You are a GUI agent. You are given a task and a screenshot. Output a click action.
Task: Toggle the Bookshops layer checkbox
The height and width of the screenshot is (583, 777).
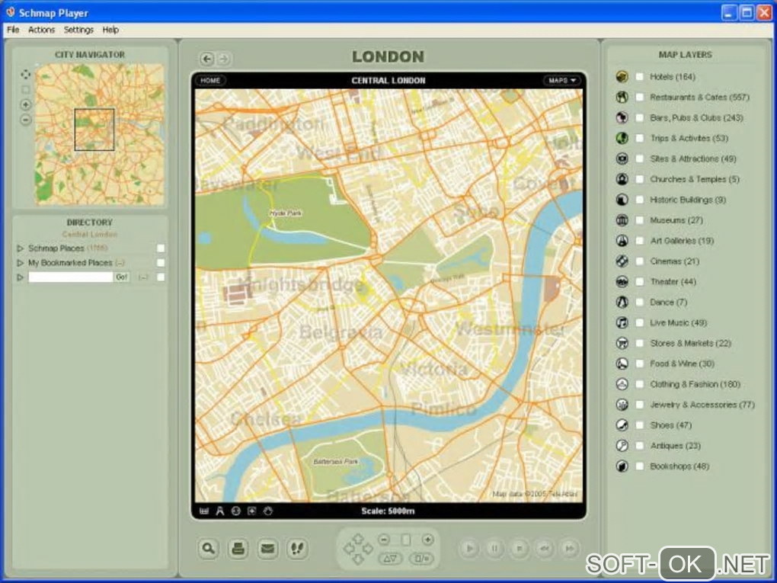click(x=640, y=466)
